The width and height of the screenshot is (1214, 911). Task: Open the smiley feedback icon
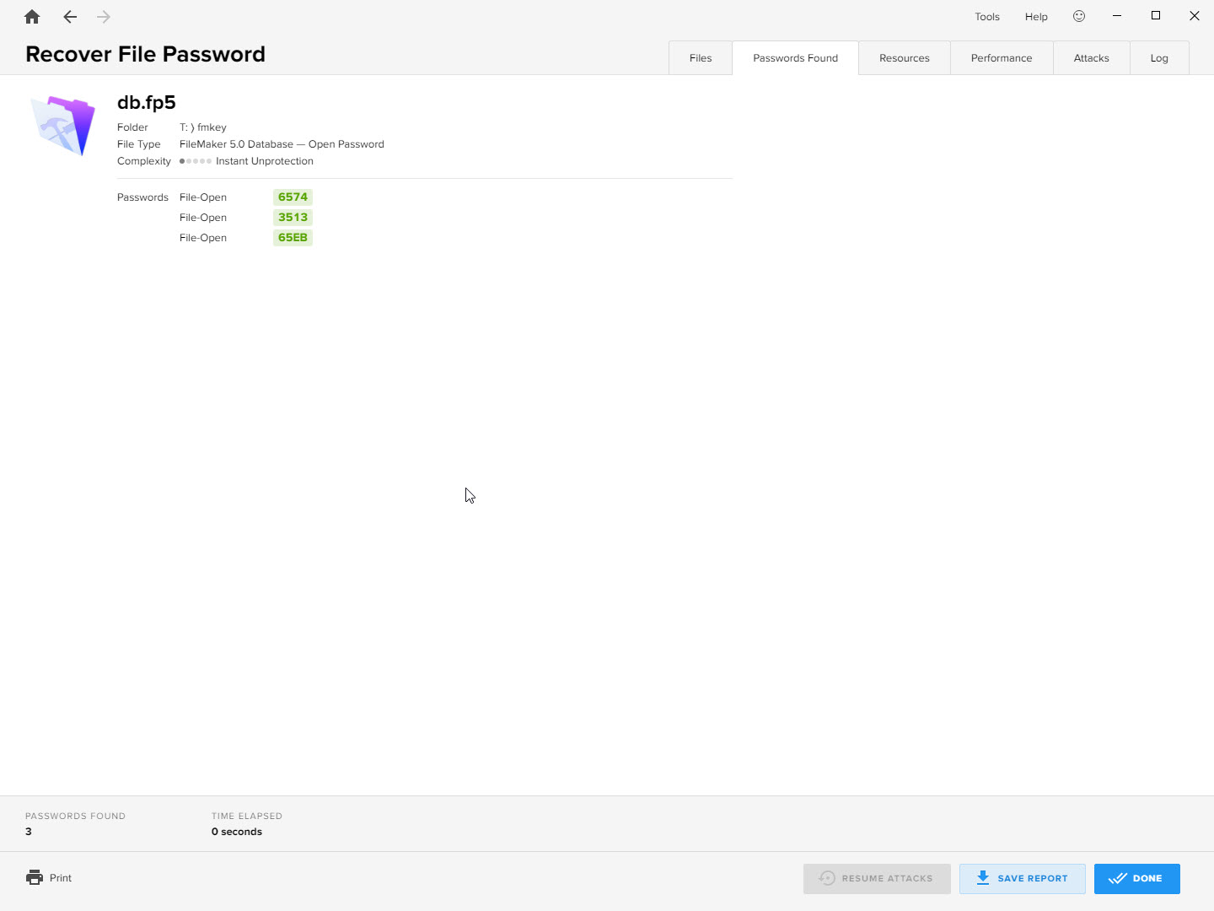tap(1078, 16)
